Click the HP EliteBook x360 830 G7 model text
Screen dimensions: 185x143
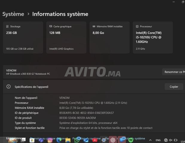point(28,74)
